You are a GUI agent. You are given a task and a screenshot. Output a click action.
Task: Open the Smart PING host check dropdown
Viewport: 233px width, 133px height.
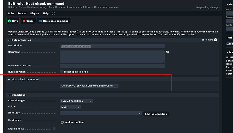[x=89, y=86]
